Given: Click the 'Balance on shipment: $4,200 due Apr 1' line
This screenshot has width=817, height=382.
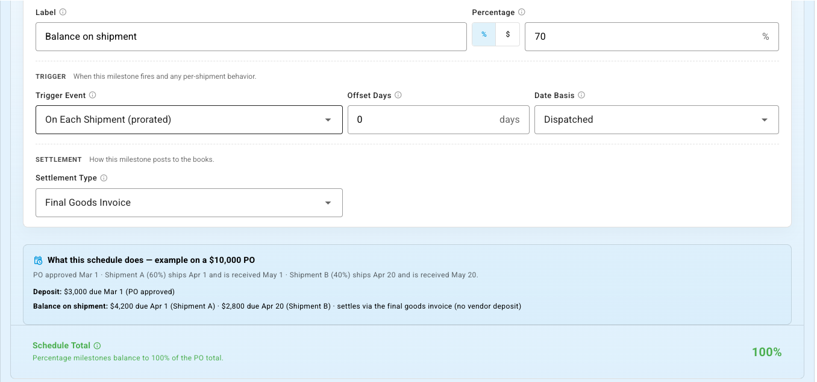Looking at the screenshot, I should [277, 306].
